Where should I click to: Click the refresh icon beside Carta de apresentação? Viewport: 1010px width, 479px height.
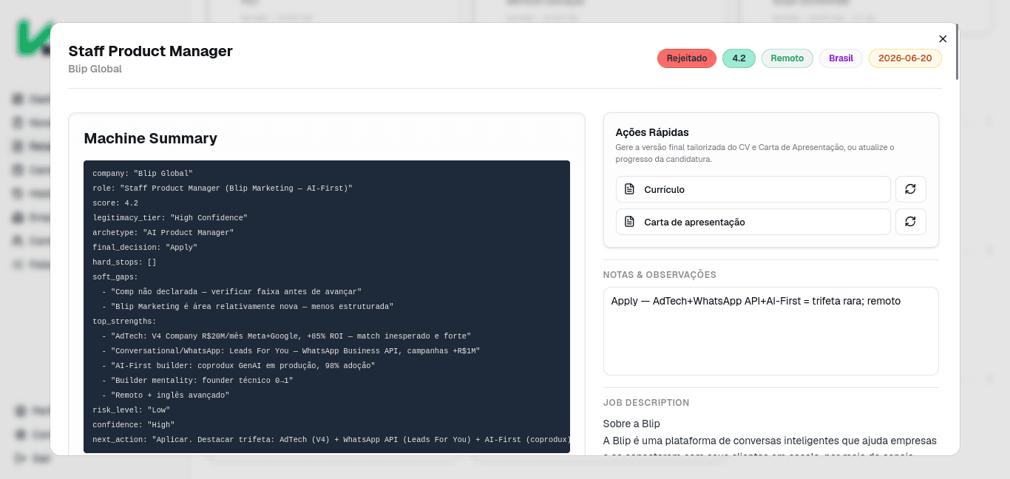(910, 222)
